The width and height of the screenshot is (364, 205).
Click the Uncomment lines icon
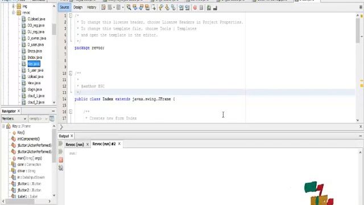coord(215,7)
